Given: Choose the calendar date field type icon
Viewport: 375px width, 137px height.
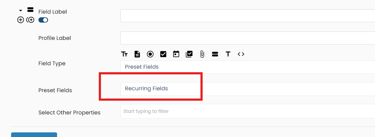Looking at the screenshot, I should click(176, 54).
